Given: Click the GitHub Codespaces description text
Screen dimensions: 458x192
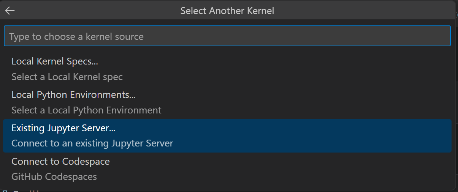Looking at the screenshot, I should pyautogui.click(x=54, y=177).
